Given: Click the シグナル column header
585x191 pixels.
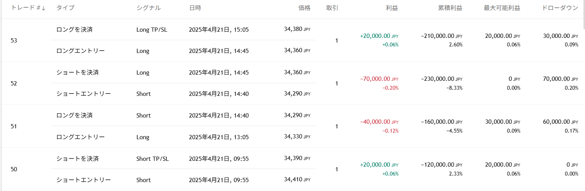Looking at the screenshot, I should pyautogui.click(x=148, y=8).
